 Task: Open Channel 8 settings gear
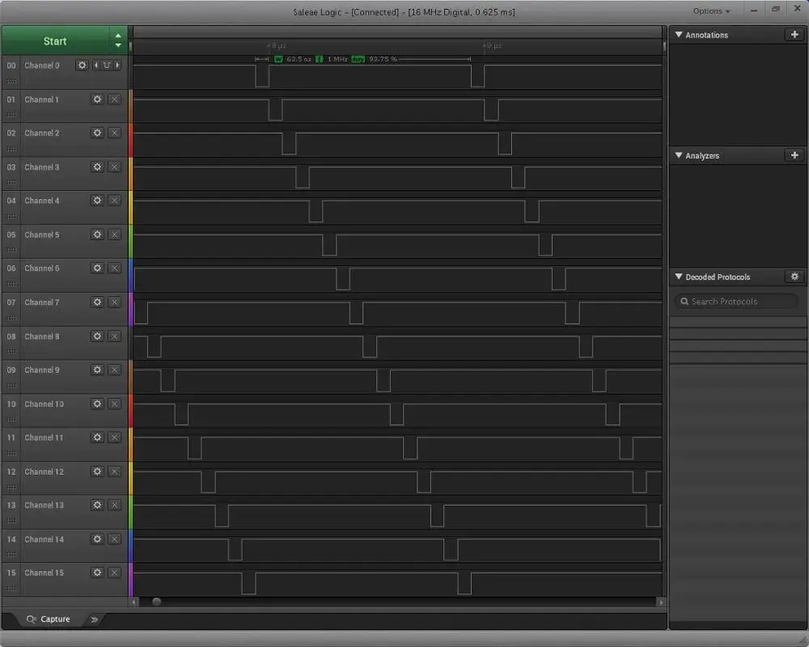point(97,336)
